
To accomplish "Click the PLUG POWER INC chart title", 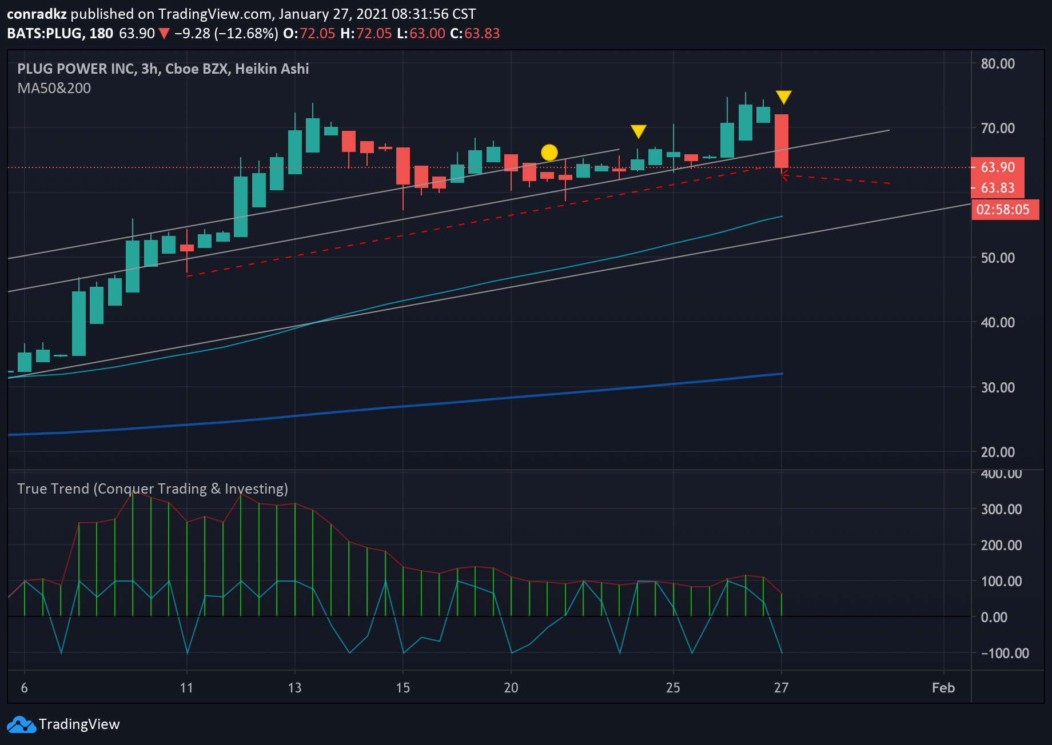I will pyautogui.click(x=163, y=69).
